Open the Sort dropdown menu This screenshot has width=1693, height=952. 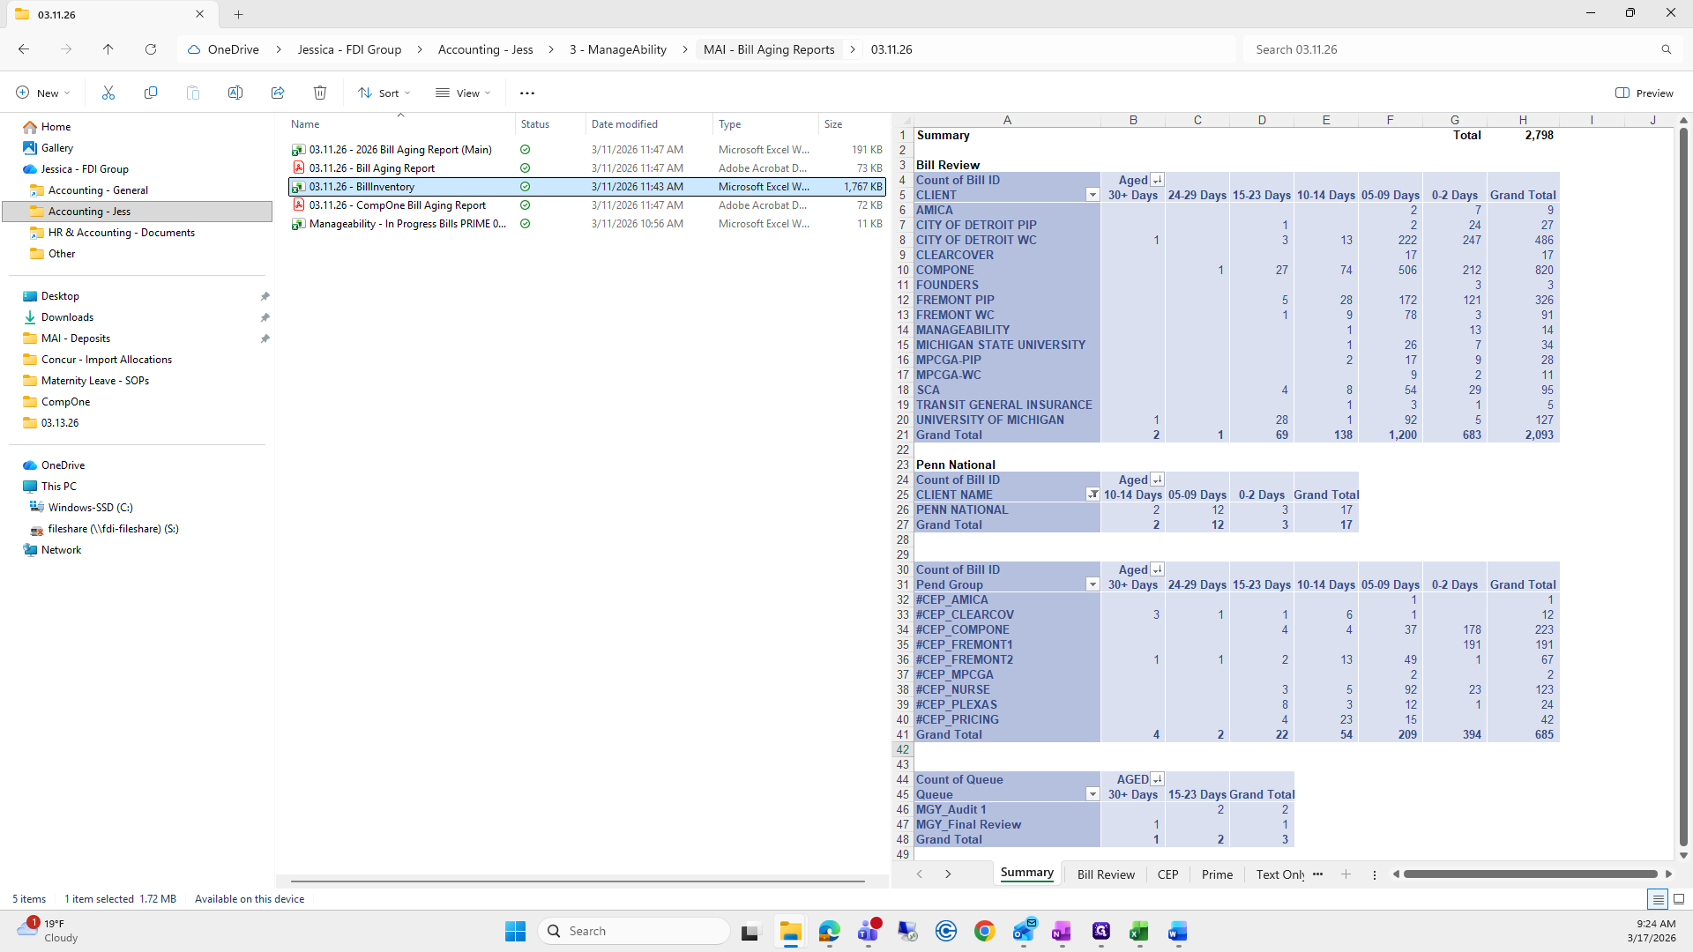[384, 93]
